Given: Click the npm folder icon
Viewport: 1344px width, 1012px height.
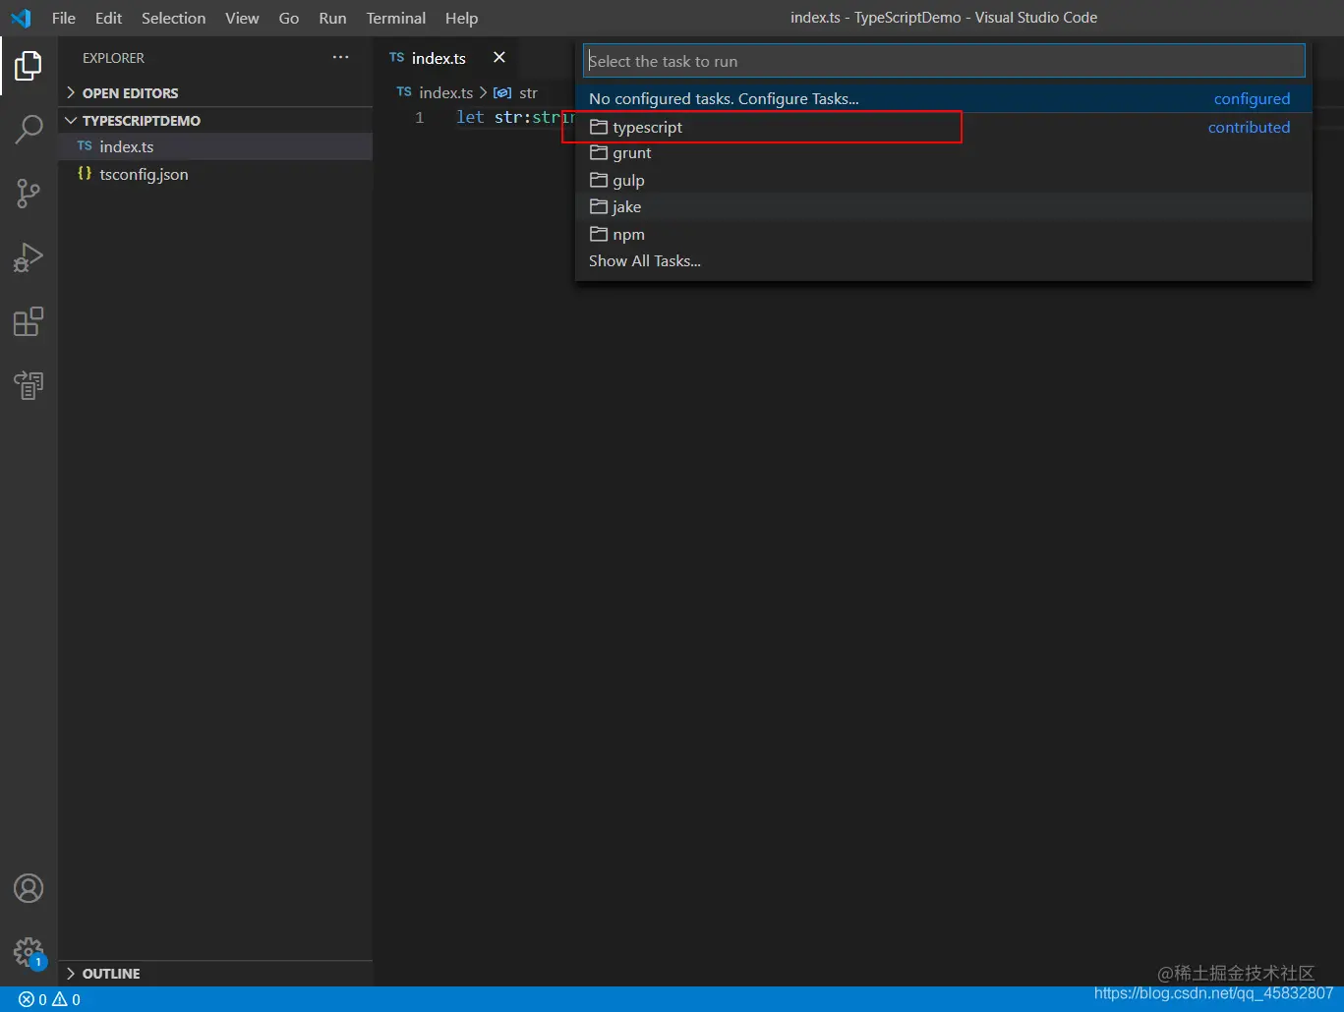Looking at the screenshot, I should (598, 234).
